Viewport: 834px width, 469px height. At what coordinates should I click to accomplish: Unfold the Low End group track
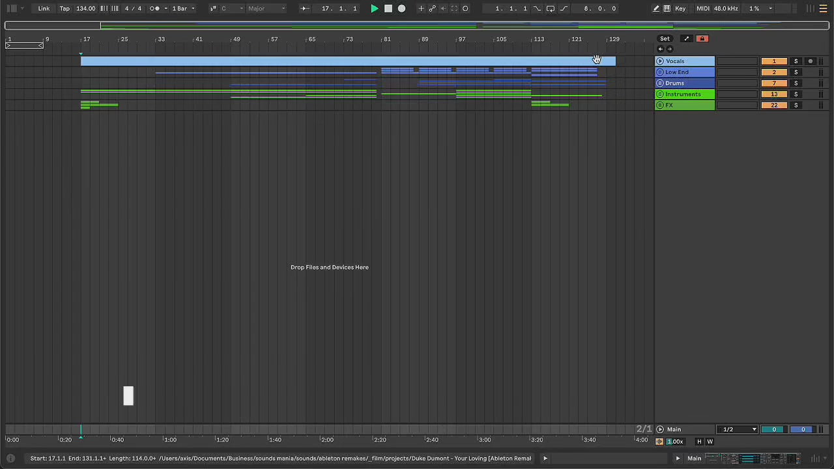pyautogui.click(x=660, y=72)
